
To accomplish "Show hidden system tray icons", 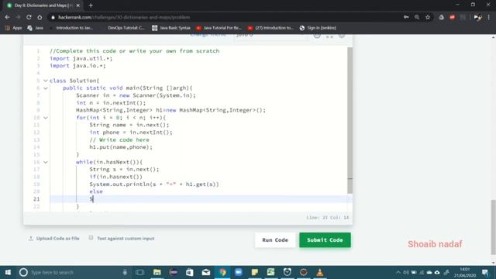I will (398, 272).
